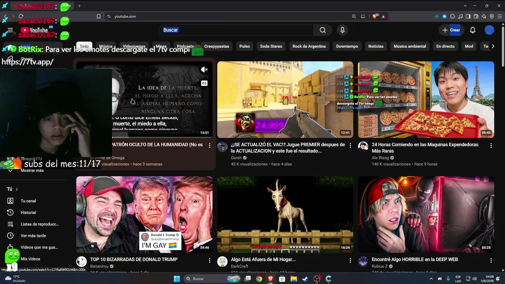Open Ver más tarde in the sidebar
The width and height of the screenshot is (505, 284).
pos(34,235)
